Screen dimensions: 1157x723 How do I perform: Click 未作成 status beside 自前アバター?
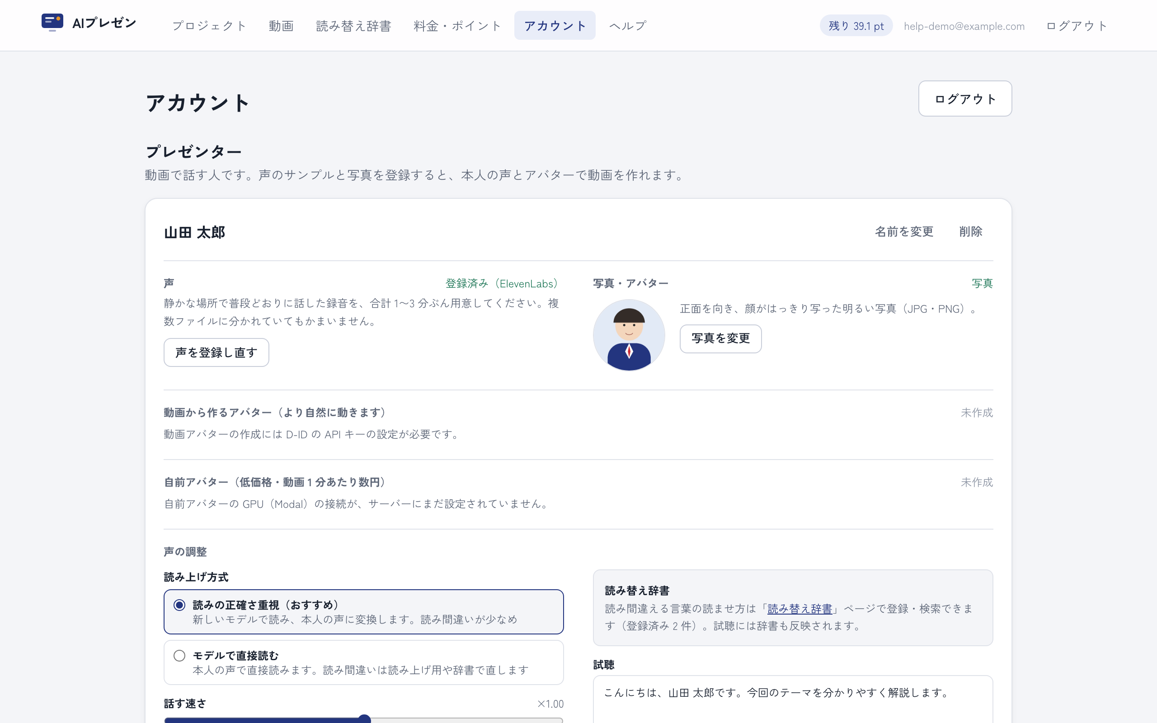click(977, 483)
